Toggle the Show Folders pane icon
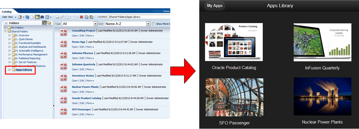359x129 pixels. [x=37, y=17]
